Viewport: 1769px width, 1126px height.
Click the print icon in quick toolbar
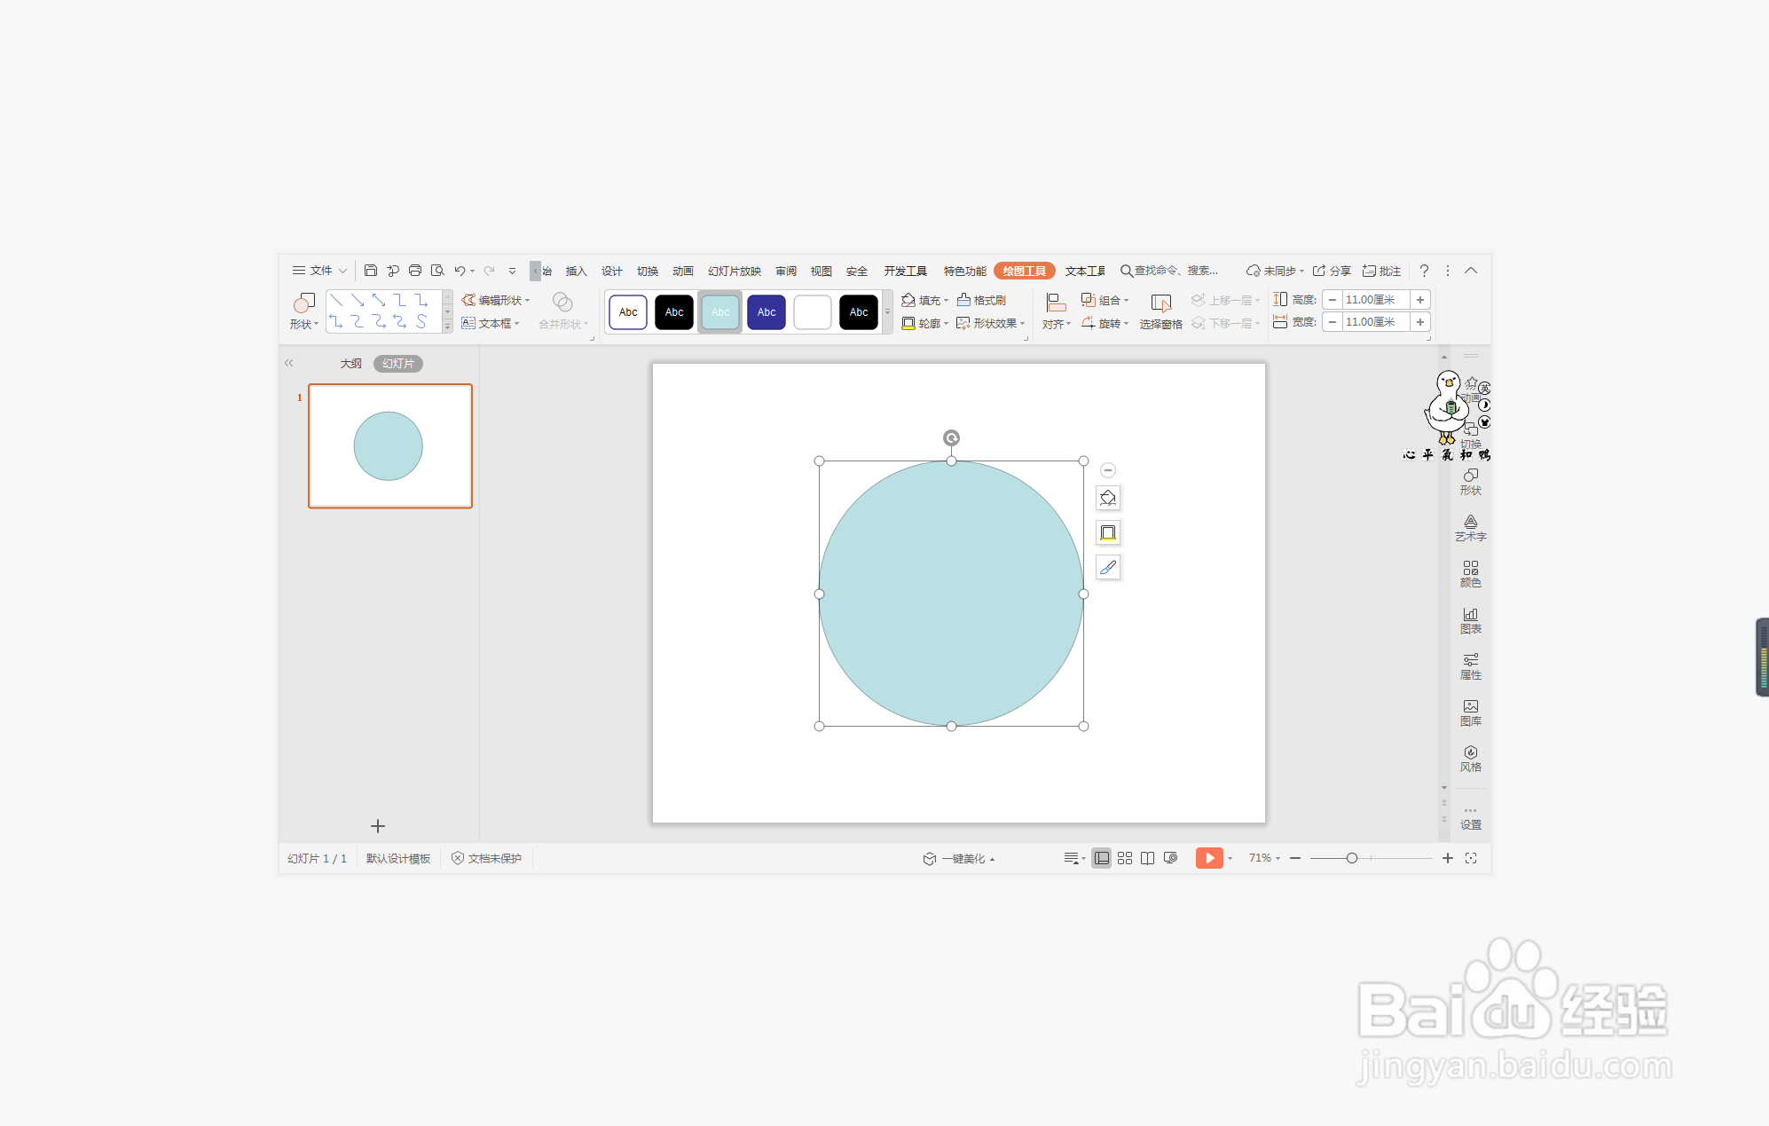(415, 271)
